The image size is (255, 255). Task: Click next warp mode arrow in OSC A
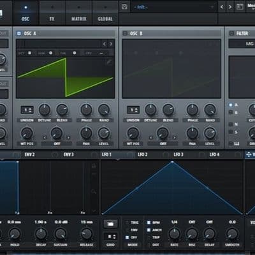pos(68,138)
